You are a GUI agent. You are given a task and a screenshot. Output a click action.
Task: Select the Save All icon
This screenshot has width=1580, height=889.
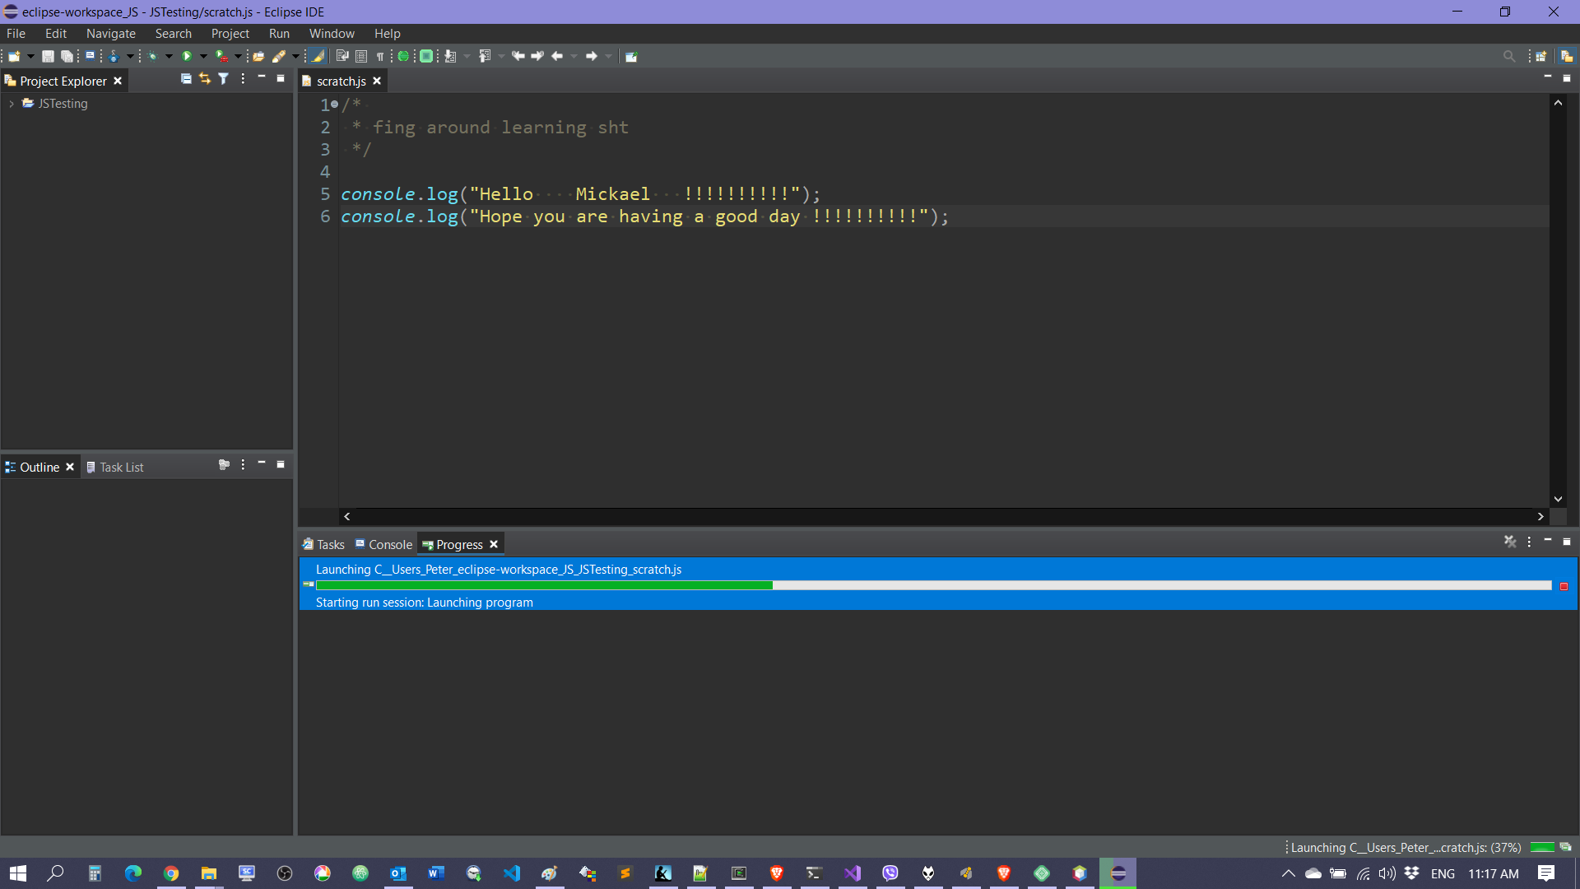point(67,55)
